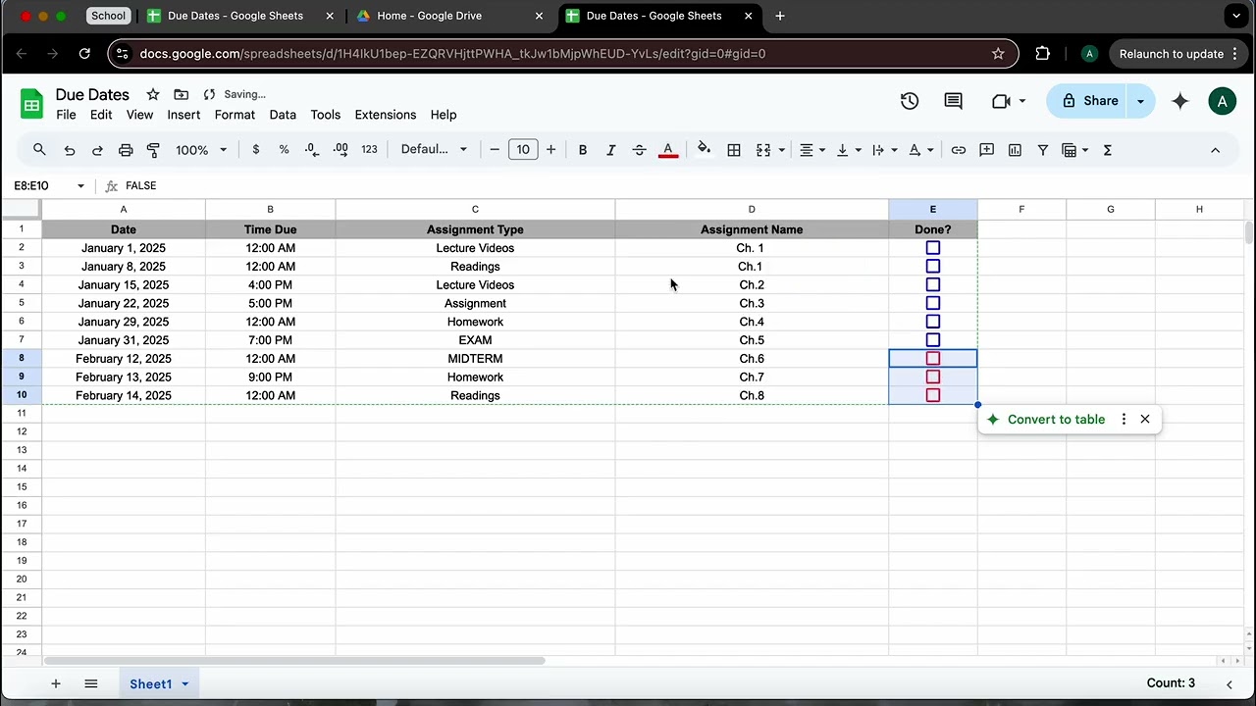Click Relaunch to update button
The width and height of the screenshot is (1256, 706).
(x=1177, y=54)
